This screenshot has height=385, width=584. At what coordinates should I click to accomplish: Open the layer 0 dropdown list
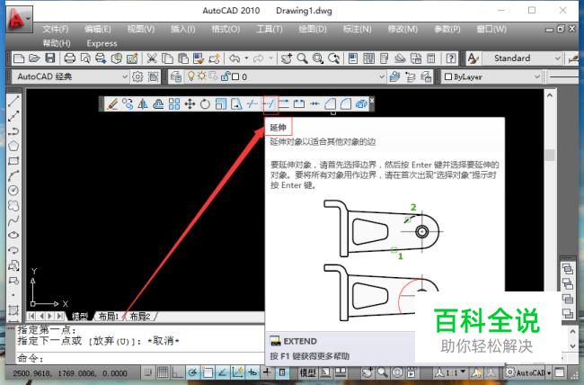pos(382,76)
